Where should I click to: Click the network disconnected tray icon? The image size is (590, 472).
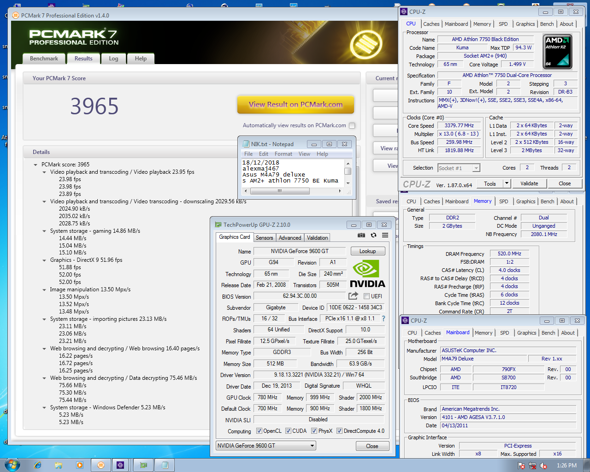(532, 466)
